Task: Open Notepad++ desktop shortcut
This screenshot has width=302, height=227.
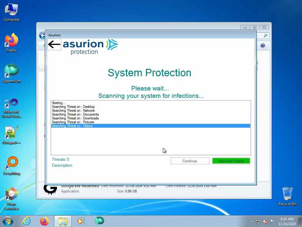Action: (x=12, y=135)
